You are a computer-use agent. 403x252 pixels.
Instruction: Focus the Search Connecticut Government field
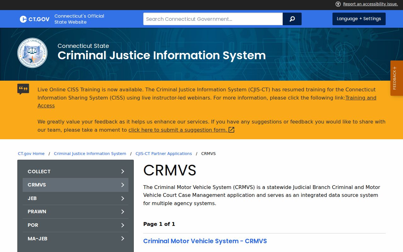coord(213,19)
